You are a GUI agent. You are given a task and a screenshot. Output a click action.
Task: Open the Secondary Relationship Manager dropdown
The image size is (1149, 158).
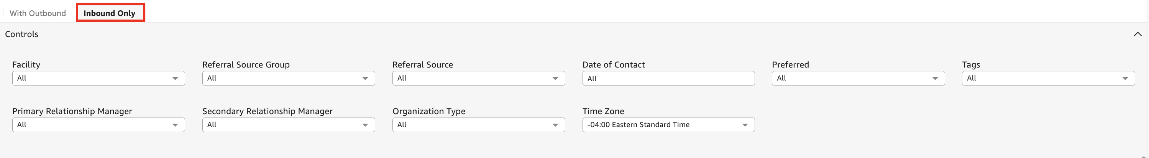tap(288, 125)
